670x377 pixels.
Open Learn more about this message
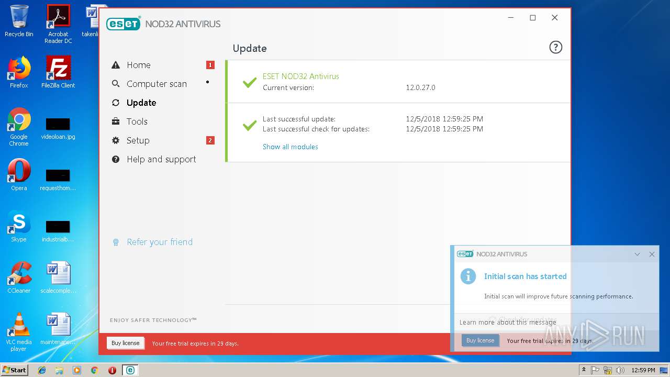(x=508, y=322)
